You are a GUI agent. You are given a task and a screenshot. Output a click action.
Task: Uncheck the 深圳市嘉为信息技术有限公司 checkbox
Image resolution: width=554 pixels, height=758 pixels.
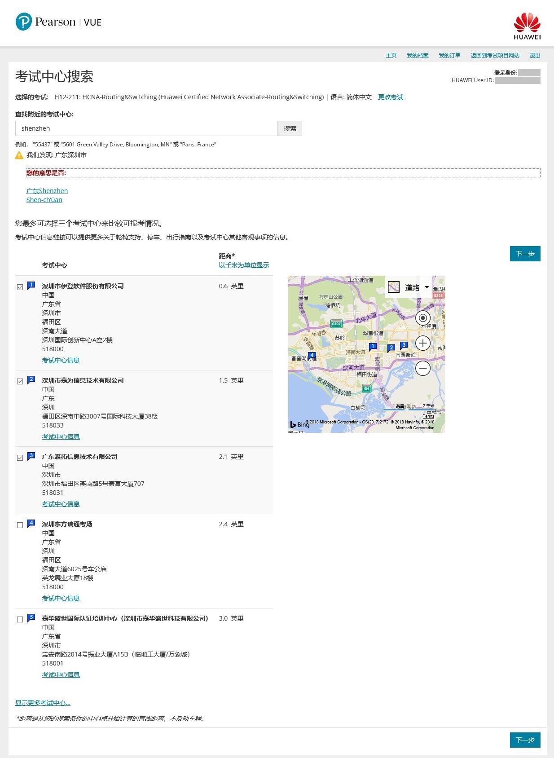(20, 381)
